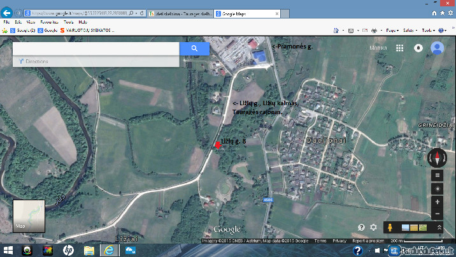456x257 pixels.
Task: Click the command bar Home page icon
Action: tap(336, 30)
